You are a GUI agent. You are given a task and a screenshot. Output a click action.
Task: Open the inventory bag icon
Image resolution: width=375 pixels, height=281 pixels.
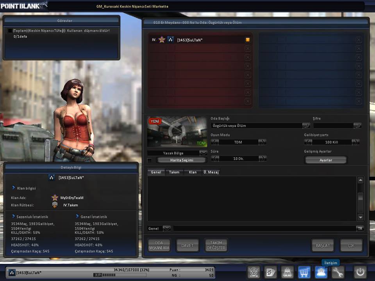pos(287,272)
